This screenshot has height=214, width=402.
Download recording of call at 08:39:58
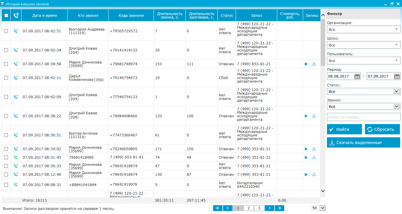coord(314,64)
